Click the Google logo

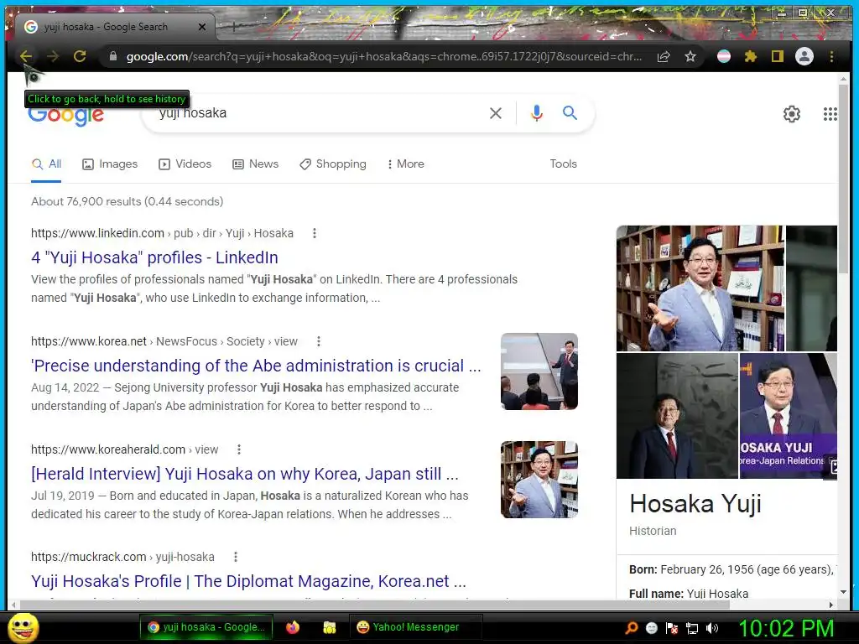coord(65,116)
